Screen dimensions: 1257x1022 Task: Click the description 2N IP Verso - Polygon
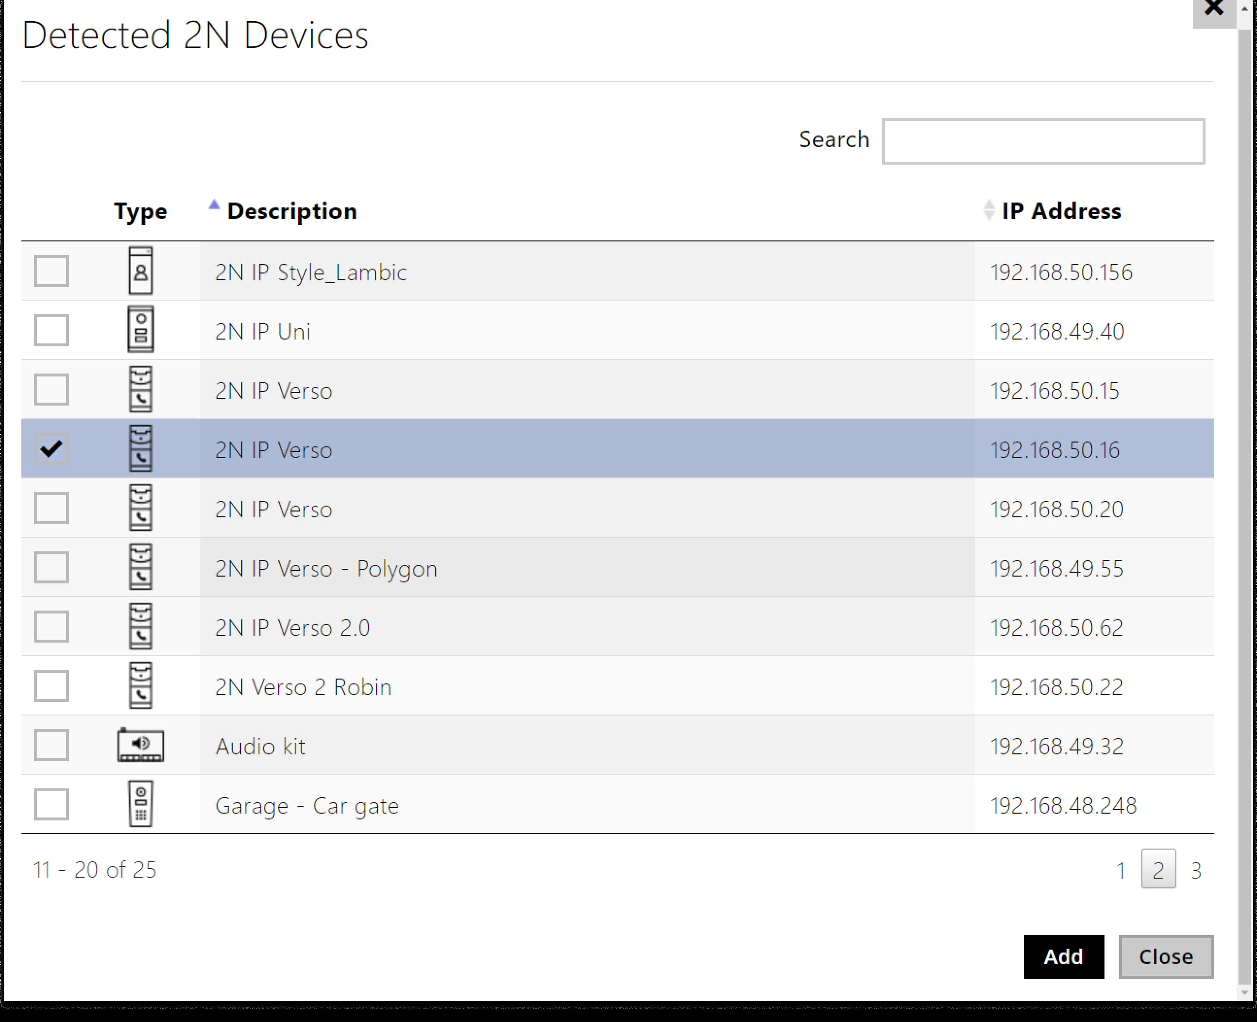(326, 569)
